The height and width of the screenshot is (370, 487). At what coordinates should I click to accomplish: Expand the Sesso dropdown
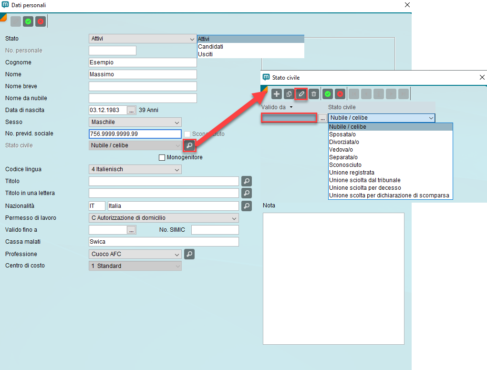click(x=177, y=122)
